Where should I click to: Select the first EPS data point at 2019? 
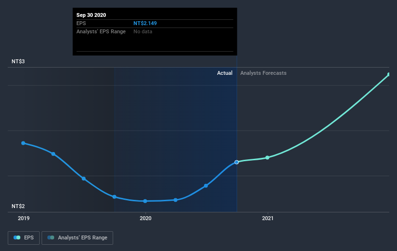click(x=23, y=143)
